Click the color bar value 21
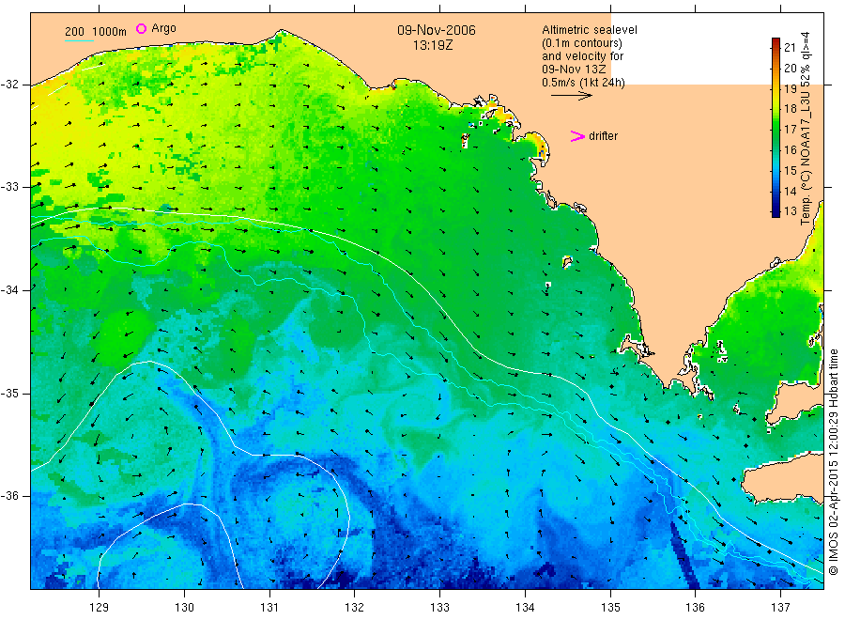 click(790, 48)
